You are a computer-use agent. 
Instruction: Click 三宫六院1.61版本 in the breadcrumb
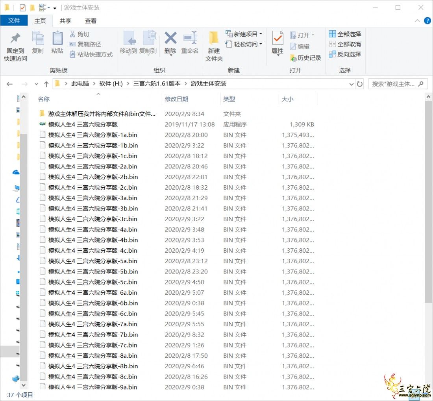[x=157, y=83]
